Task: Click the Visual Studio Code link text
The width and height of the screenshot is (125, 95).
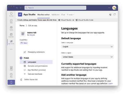Action: pos(86,20)
